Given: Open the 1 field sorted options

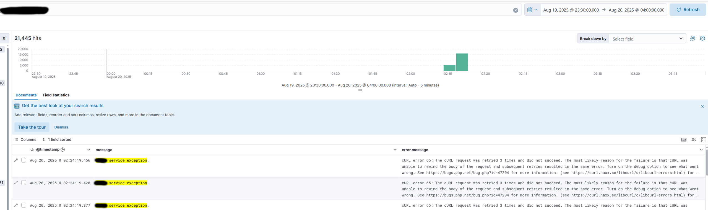Looking at the screenshot, I should tap(57, 140).
